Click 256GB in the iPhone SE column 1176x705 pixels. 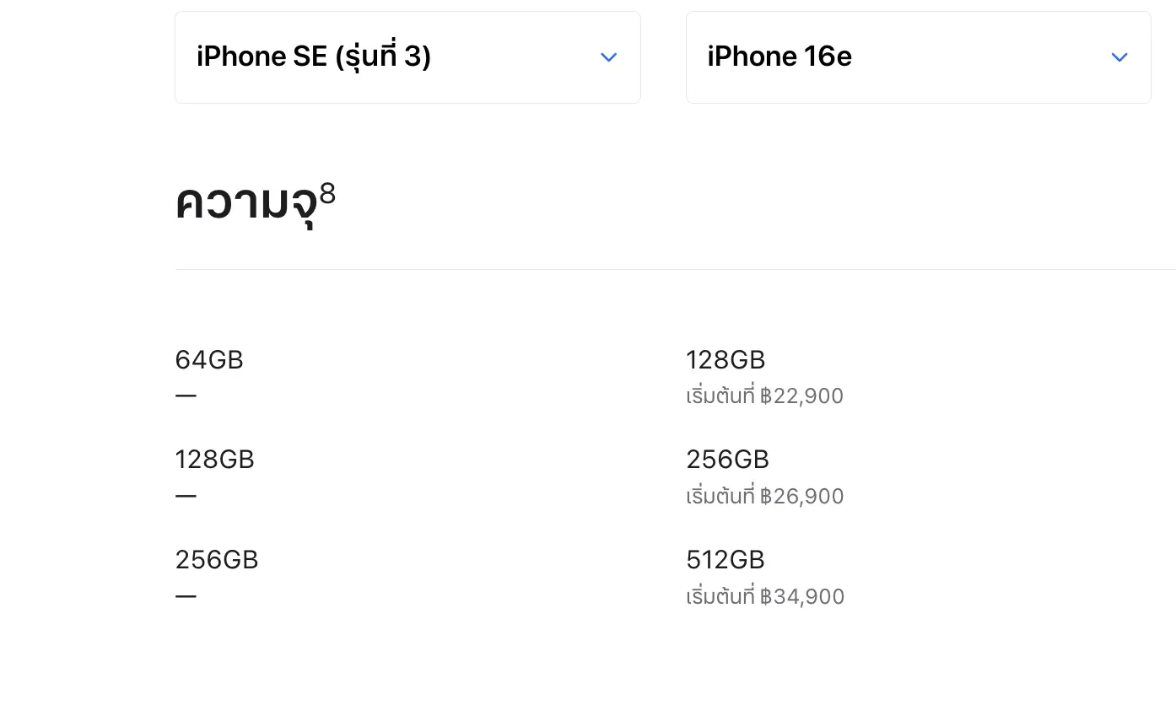(x=217, y=560)
